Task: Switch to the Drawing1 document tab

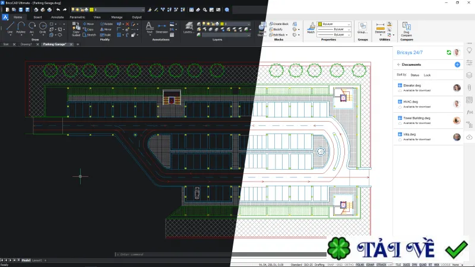Action: (26, 44)
